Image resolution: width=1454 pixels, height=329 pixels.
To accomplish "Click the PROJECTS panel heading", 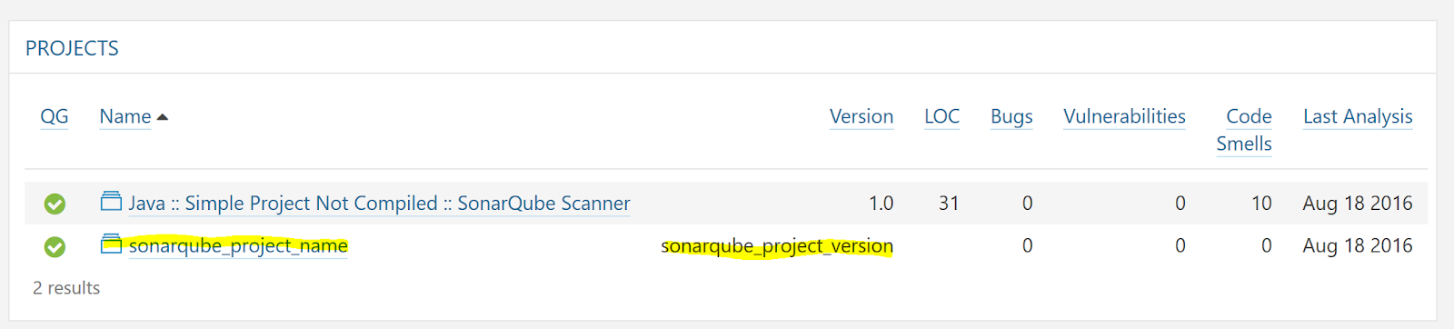I will pyautogui.click(x=72, y=48).
